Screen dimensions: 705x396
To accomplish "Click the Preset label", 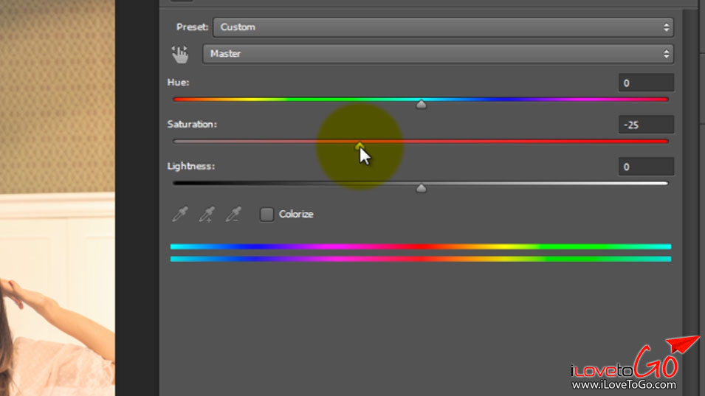I will tap(193, 27).
